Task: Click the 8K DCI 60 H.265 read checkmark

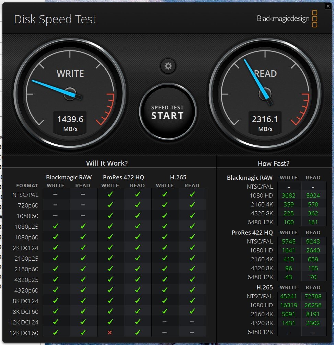Action: 192,311
